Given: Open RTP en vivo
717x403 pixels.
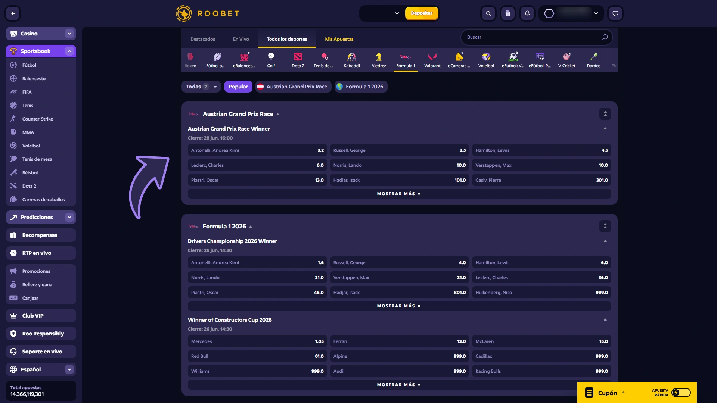Looking at the screenshot, I should 41,253.
